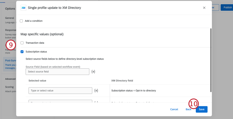Uncheck the Subscription status checkbox
Viewport: 233px width, 119px height.
[22, 52]
